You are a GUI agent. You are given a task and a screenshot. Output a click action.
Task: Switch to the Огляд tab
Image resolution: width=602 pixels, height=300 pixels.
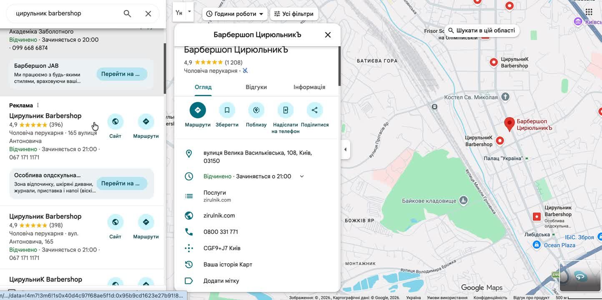(x=203, y=87)
